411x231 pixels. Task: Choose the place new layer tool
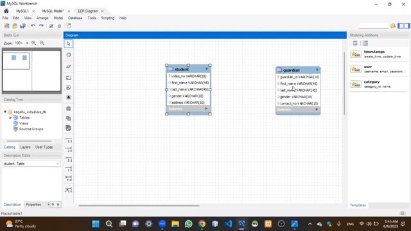pyautogui.click(x=69, y=78)
